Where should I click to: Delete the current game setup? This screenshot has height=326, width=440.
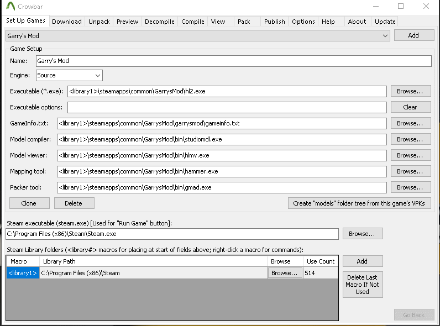click(74, 203)
